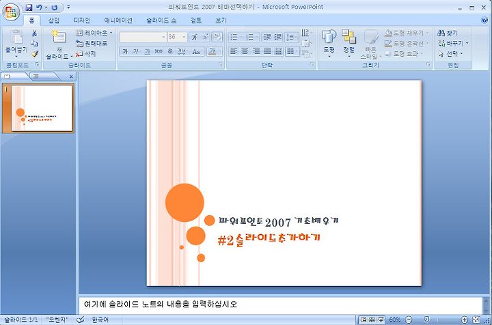
Task: Zoom in with the plus button
Action: (x=465, y=320)
